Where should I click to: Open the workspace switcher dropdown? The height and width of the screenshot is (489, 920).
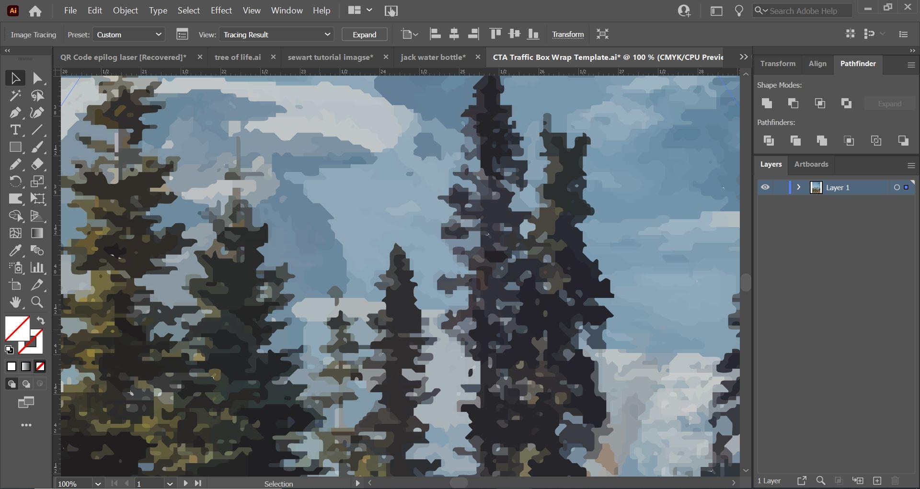[360, 10]
